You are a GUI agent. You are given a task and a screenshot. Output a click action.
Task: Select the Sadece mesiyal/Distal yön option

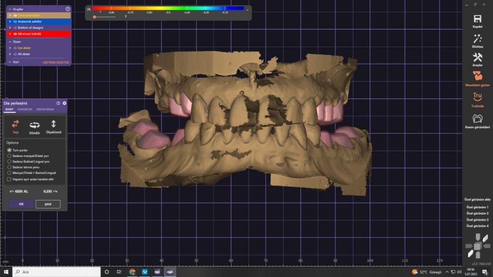pyautogui.click(x=9, y=155)
